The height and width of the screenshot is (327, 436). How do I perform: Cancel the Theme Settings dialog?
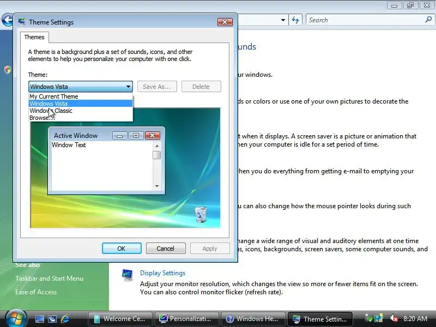pyautogui.click(x=166, y=249)
